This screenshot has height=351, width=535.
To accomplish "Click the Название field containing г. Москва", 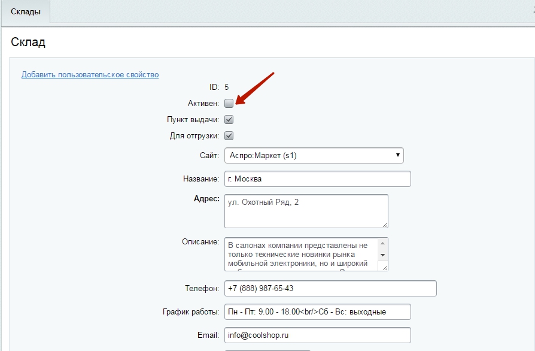I will point(317,179).
